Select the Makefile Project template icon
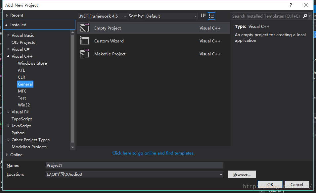This screenshot has height=193, width=316. pyautogui.click(x=85, y=54)
